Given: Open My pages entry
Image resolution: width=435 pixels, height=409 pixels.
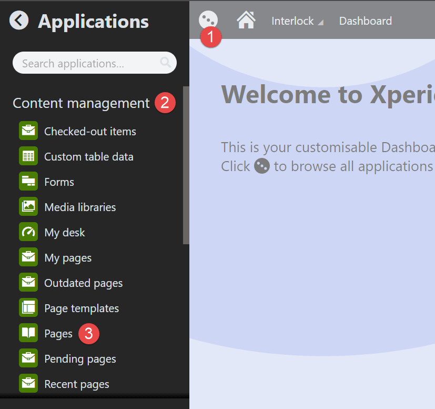Looking at the screenshot, I should [x=68, y=258].
